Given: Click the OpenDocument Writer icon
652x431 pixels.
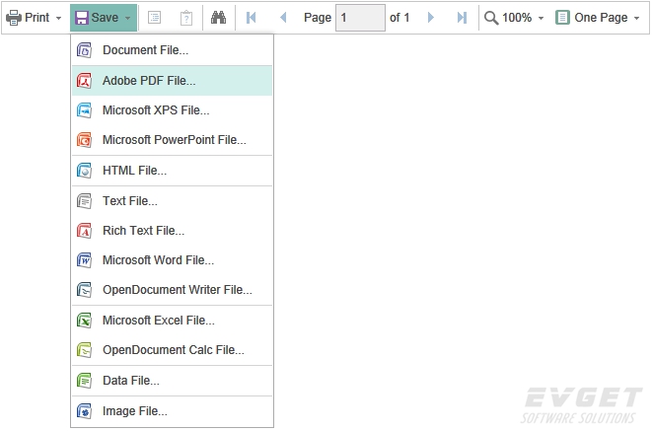Looking at the screenshot, I should tap(85, 290).
